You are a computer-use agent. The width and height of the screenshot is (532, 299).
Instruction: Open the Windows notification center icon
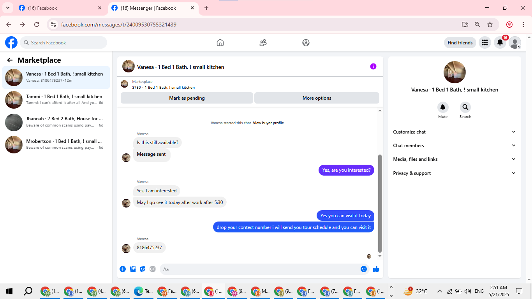click(x=519, y=291)
